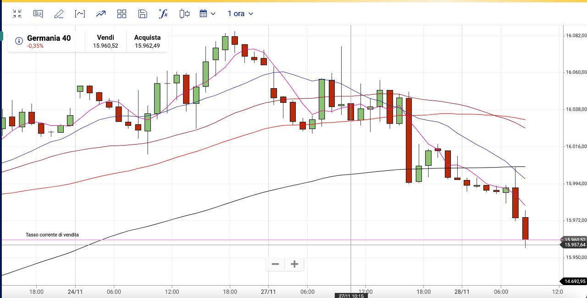The height and width of the screenshot is (298, 587).
Task: Open the calendar date range dropdown
Action: tap(207, 14)
